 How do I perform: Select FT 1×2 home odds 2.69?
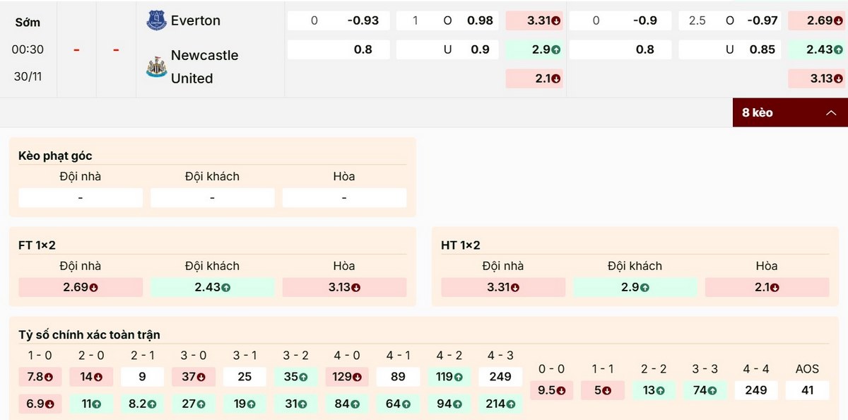81,288
